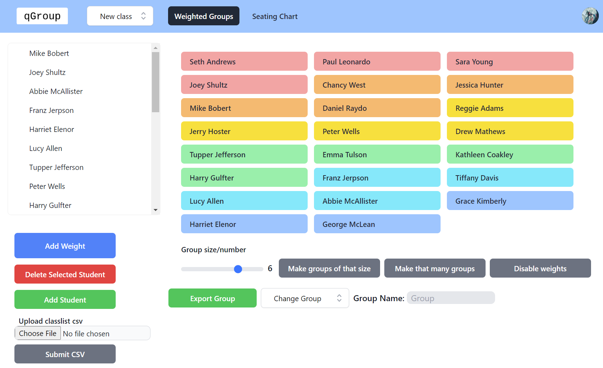The height and width of the screenshot is (368, 603).
Task: Select the Grace Kimberly student card
Action: tap(510, 201)
